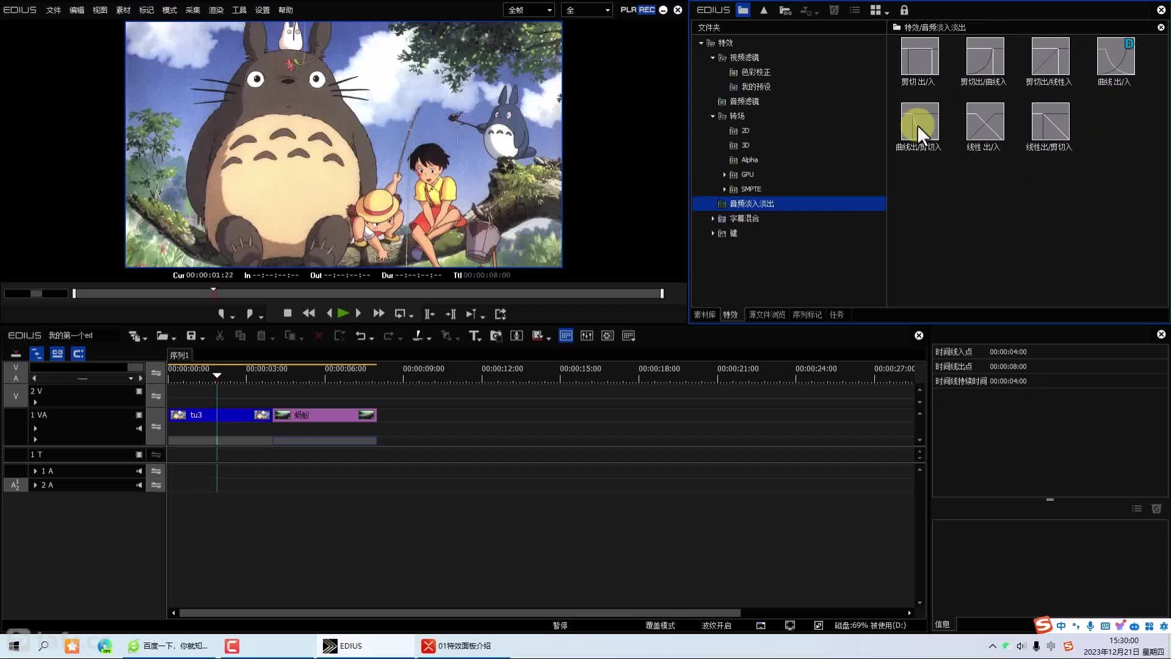This screenshot has height=659, width=1171.
Task: Click the rewind button
Action: [x=309, y=313]
